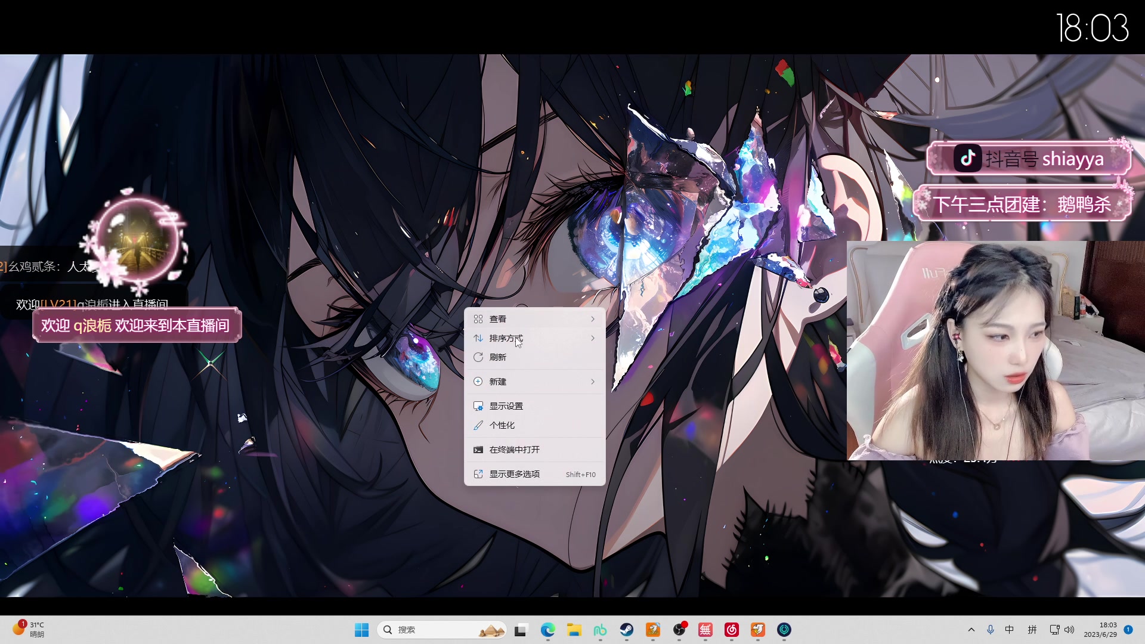Click the circular refresh icon beside 刷新
The width and height of the screenshot is (1145, 644).
click(x=478, y=357)
